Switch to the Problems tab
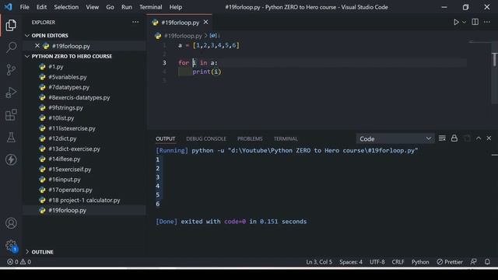This screenshot has width=498, height=280. coord(250,138)
